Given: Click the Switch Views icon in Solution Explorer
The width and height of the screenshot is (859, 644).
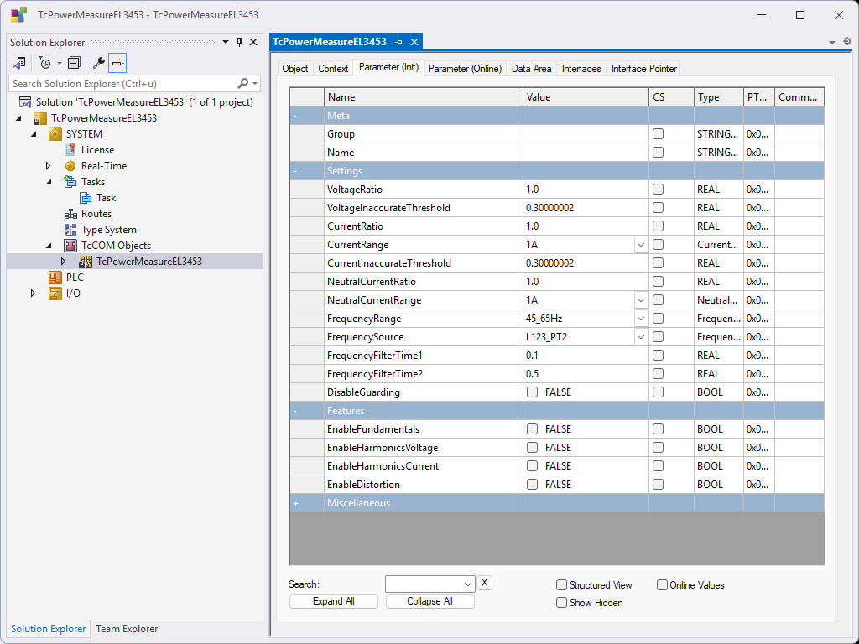Looking at the screenshot, I should point(18,63).
